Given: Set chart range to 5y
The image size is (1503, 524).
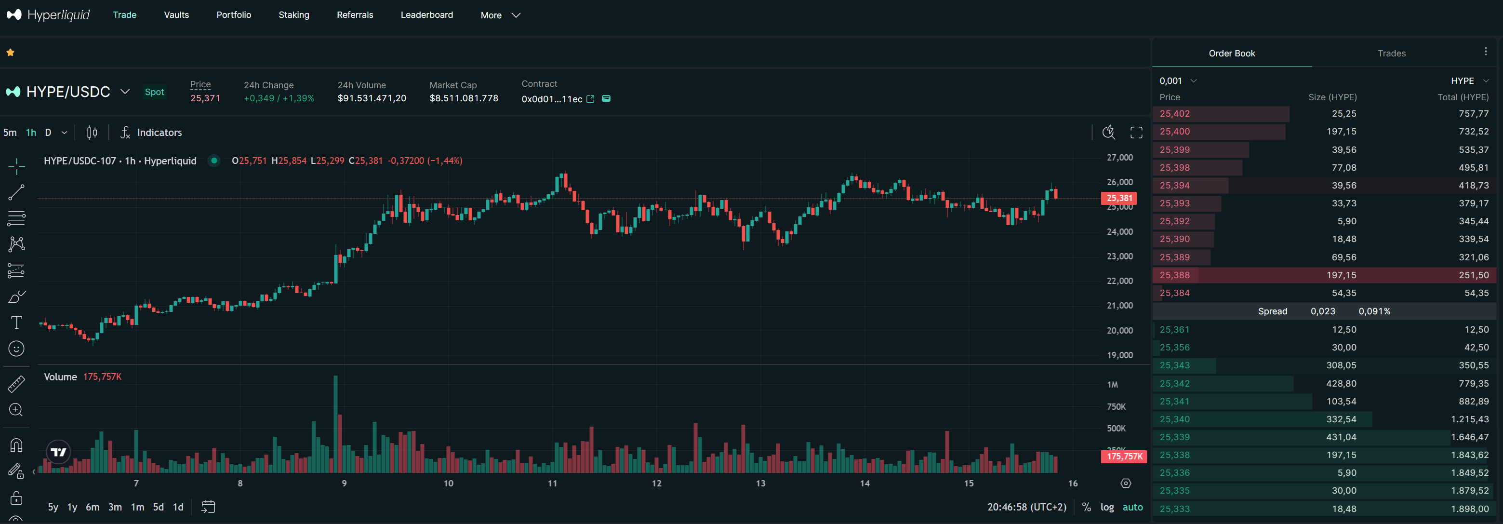Looking at the screenshot, I should click(53, 507).
